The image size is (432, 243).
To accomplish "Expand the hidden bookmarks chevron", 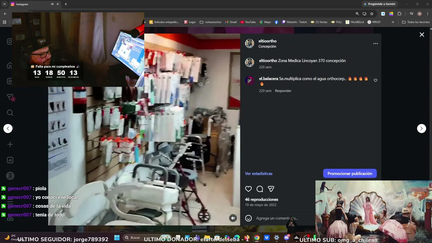I will [x=393, y=22].
